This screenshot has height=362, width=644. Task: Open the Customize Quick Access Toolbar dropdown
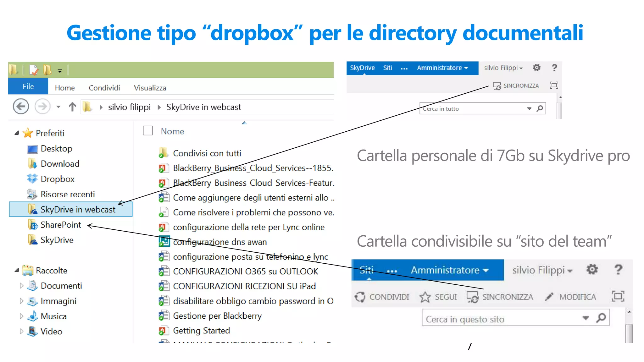(x=60, y=71)
